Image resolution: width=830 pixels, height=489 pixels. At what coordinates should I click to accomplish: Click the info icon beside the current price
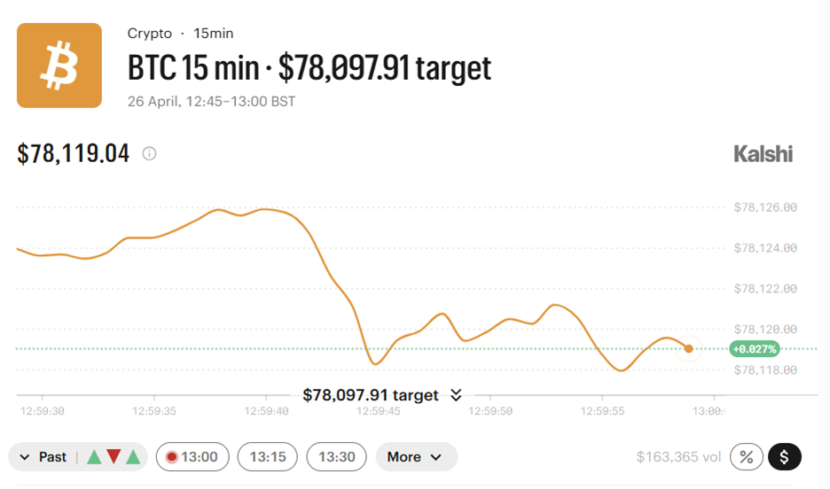tap(150, 153)
